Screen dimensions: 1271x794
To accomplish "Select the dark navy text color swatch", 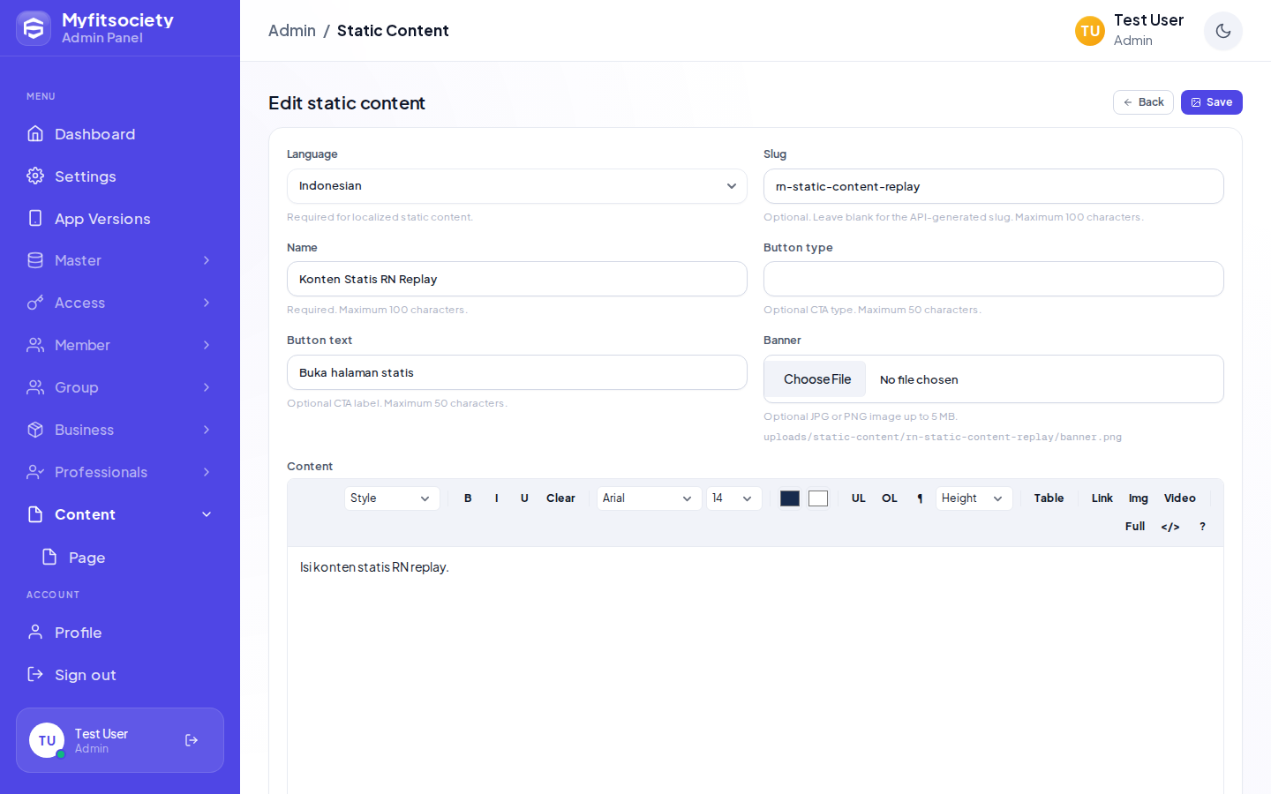I will coord(790,498).
